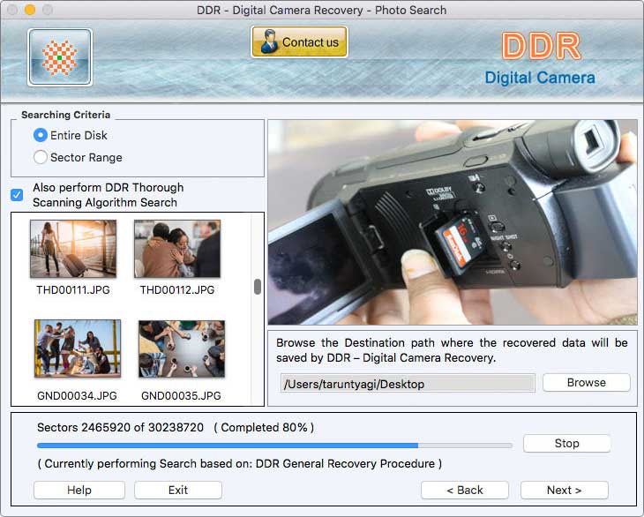Screen dimensions: 644x517
Task: Click the DDR Digital Camera brand logo
Action: click(x=540, y=59)
